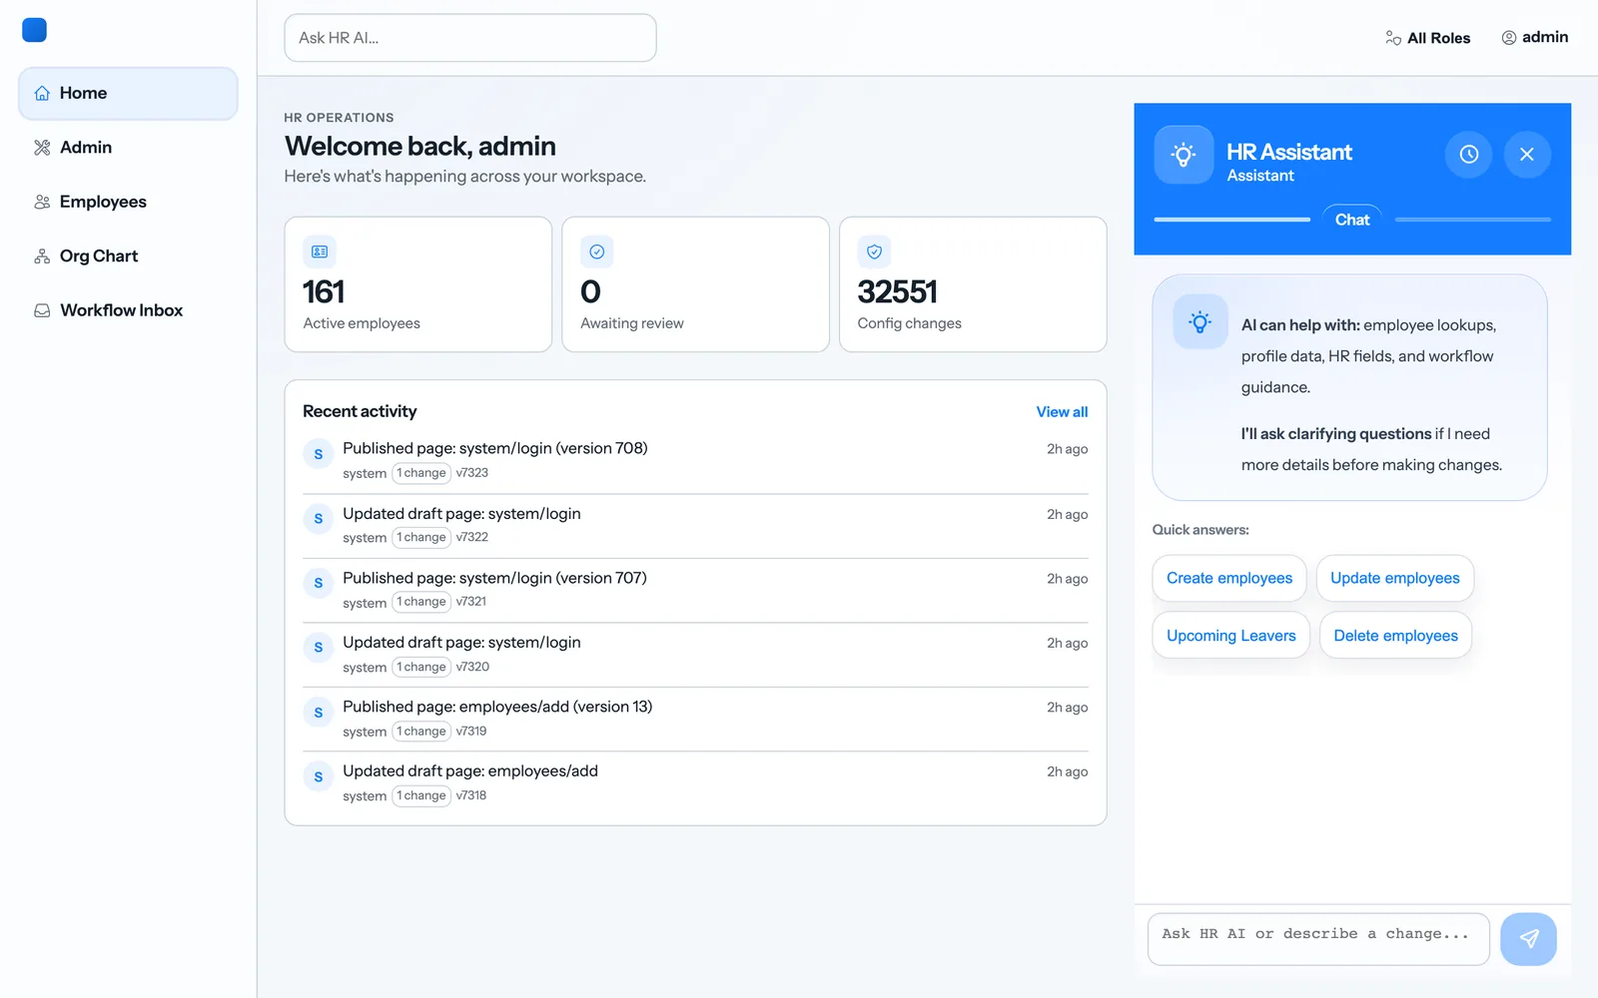
Task: Open the All Roles selector
Action: click(x=1427, y=38)
